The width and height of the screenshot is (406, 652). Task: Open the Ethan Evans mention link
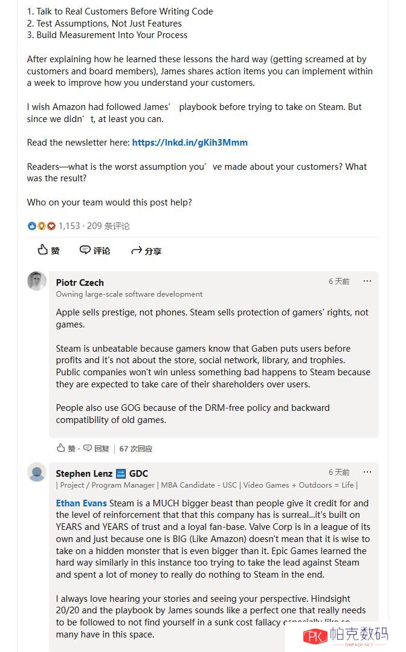pyautogui.click(x=82, y=503)
